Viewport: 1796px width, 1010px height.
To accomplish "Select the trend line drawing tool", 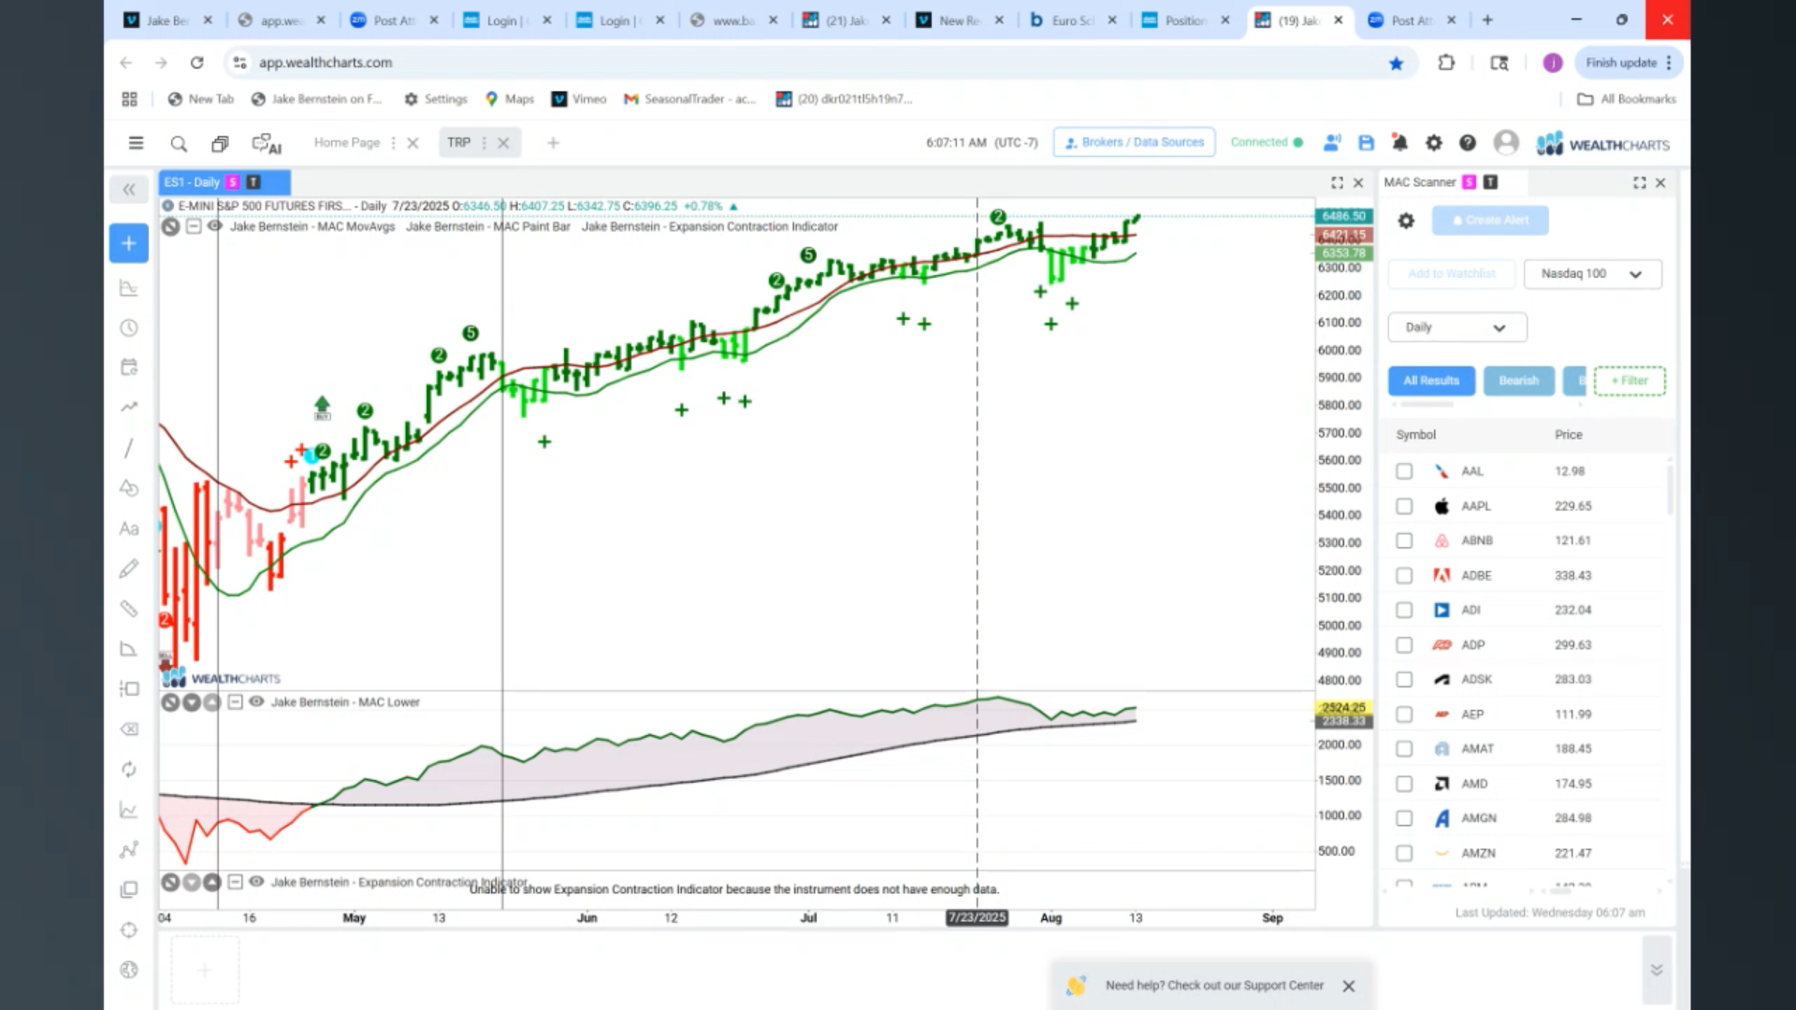I will (x=129, y=448).
